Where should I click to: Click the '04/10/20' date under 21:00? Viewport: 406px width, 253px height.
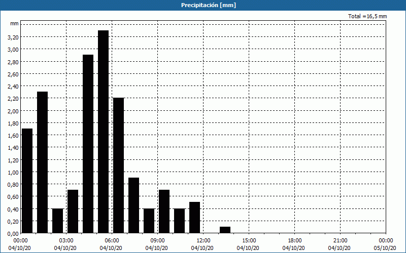coord(339,248)
